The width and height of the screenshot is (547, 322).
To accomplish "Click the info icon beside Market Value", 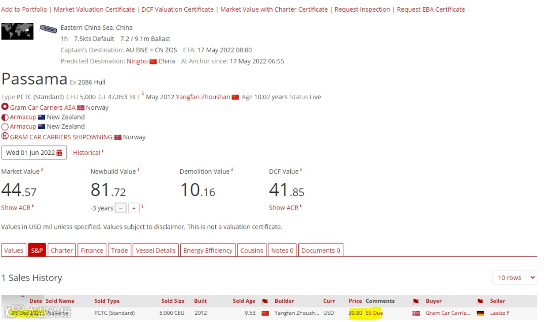I will tap(42, 170).
